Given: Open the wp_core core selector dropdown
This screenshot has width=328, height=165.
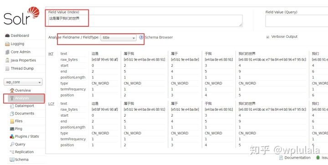Looking at the screenshot, I should coord(23,82).
